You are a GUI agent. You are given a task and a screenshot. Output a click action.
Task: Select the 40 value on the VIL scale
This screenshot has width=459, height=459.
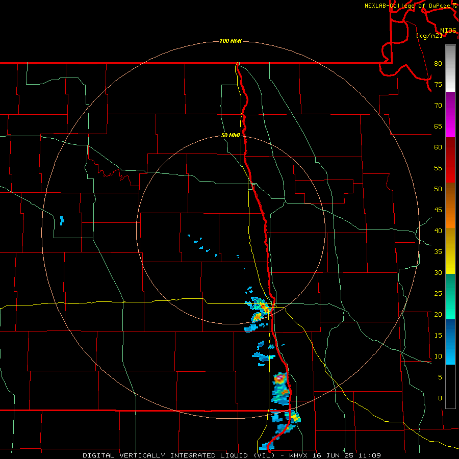[x=438, y=231]
